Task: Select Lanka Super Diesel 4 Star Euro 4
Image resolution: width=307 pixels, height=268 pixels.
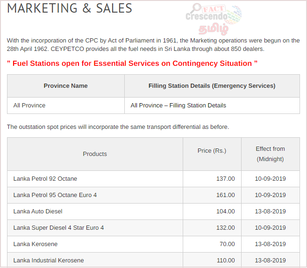Action: 58,228
